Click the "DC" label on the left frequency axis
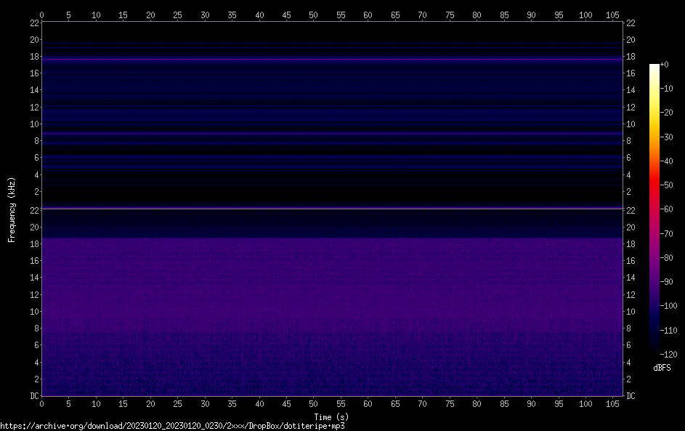Screen dimensions: 685x431 tap(33, 396)
